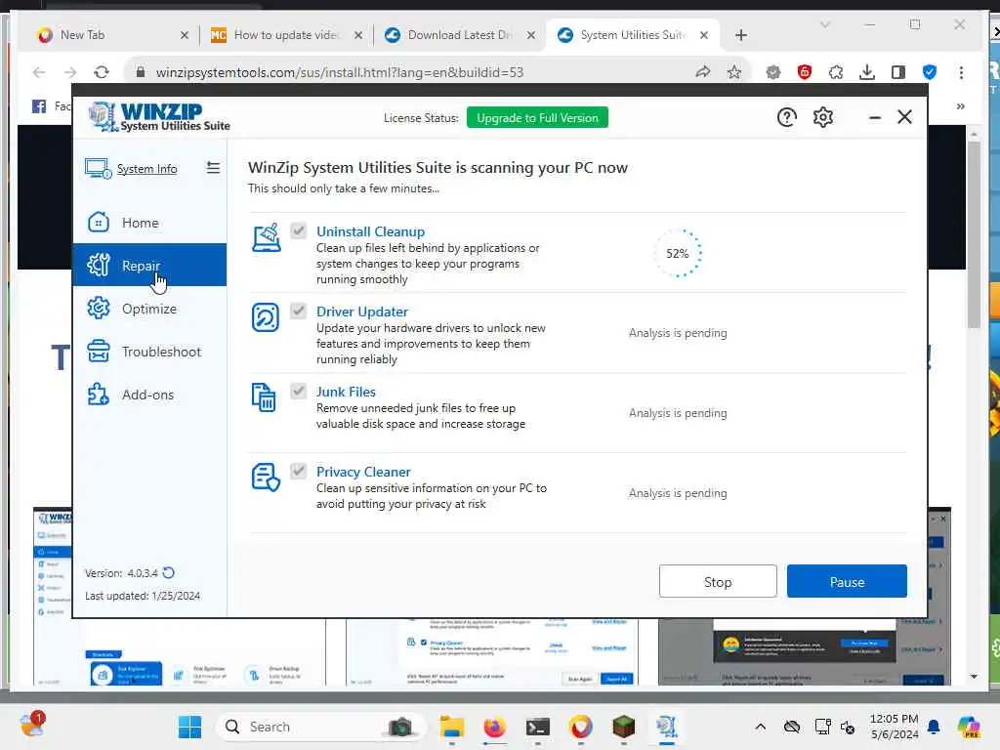The image size is (1000, 750).
Task: Click the System Info monitor icon
Action: pos(99,168)
